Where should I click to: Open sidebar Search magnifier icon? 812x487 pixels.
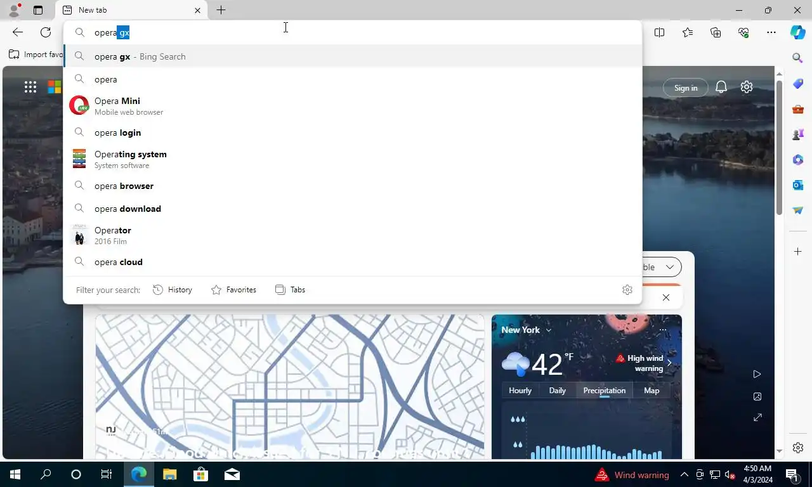pos(798,58)
